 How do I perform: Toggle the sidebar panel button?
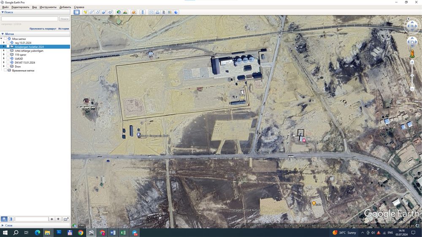[x=77, y=12]
